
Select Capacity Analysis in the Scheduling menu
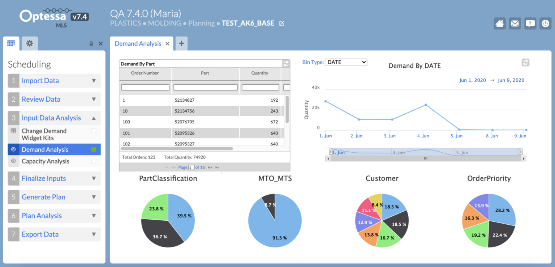point(45,161)
